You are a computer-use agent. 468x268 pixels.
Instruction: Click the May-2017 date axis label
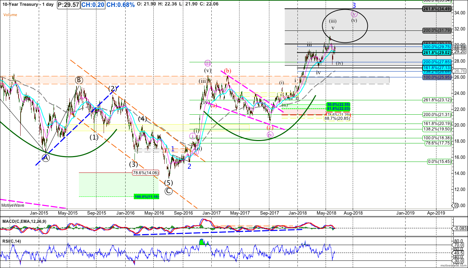pyautogui.click(x=240, y=213)
